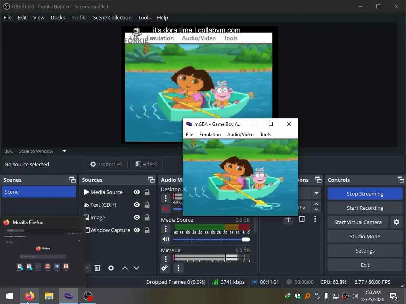Open the Scene Collection menu
This screenshot has width=406, height=304.
(x=112, y=17)
